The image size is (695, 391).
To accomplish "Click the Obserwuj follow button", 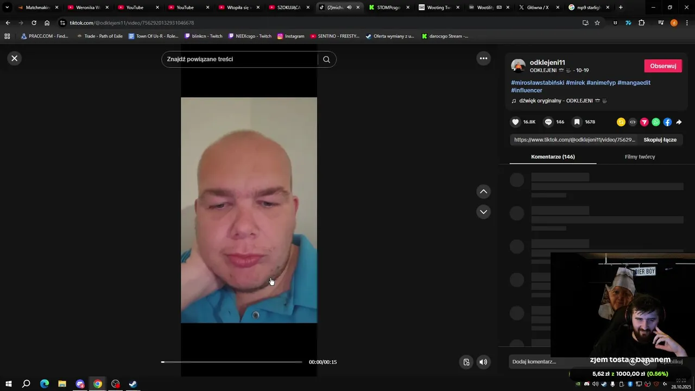I will click(x=662, y=66).
